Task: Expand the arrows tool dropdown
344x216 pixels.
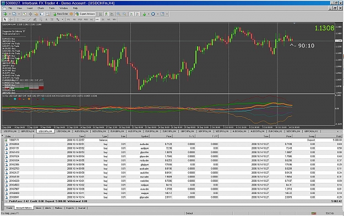Action: click(62, 19)
